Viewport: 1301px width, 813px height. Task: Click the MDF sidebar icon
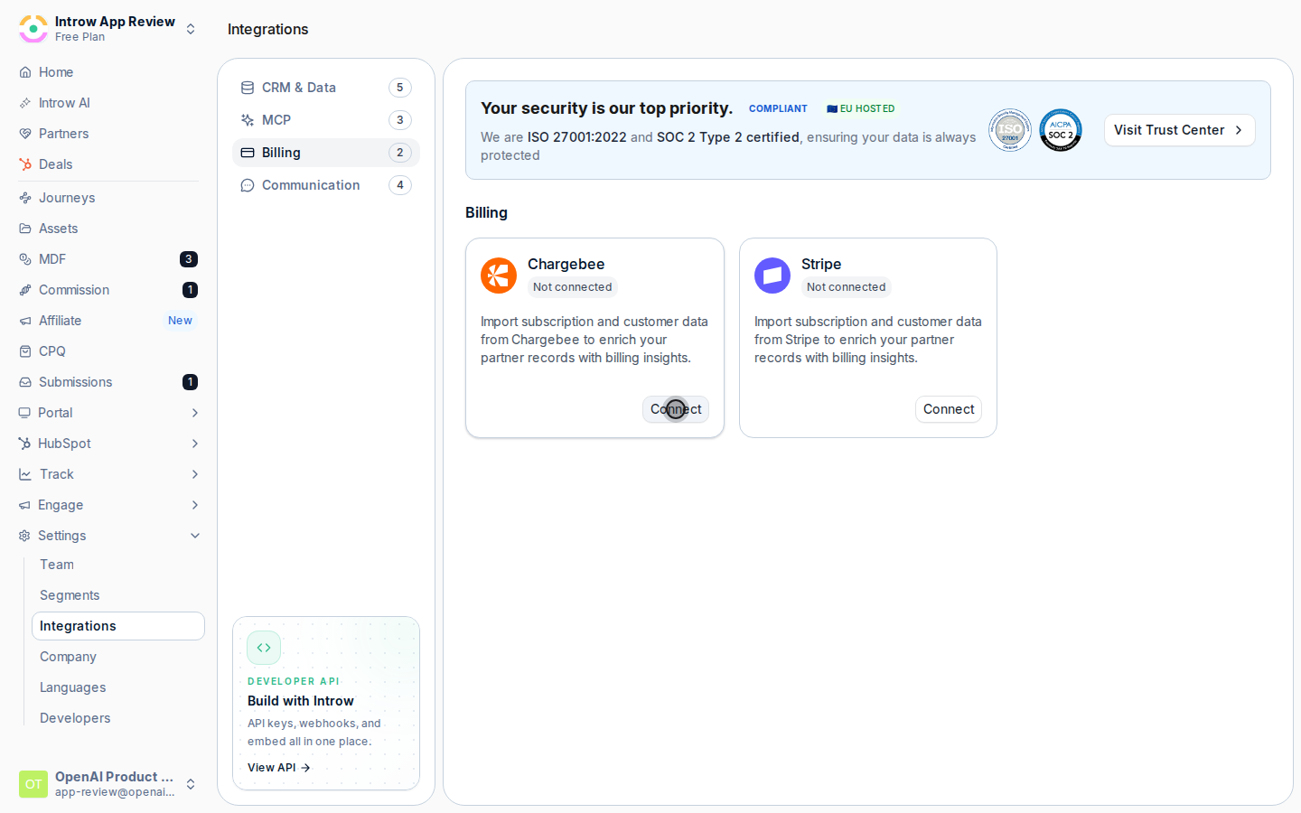pos(25,259)
